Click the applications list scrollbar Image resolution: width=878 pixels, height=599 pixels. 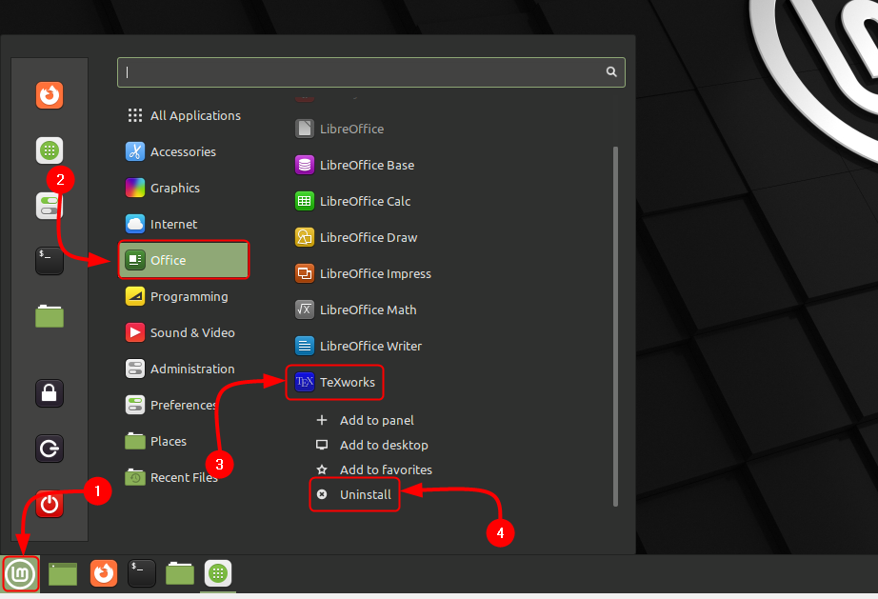615,326
